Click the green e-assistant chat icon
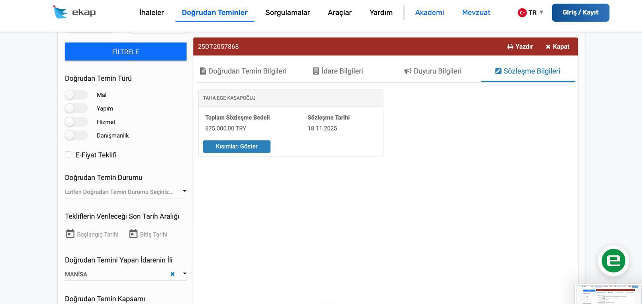Image resolution: width=642 pixels, height=304 pixels. [613, 261]
